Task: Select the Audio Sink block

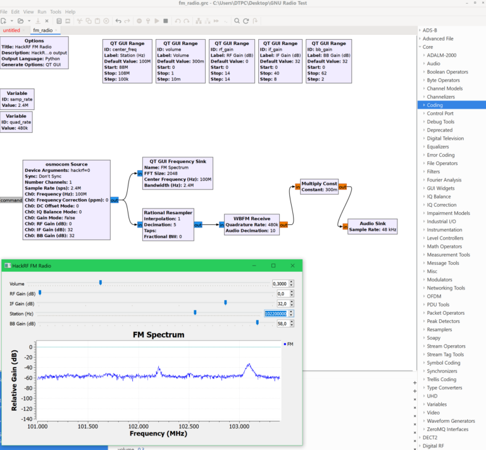Action: tap(372, 226)
